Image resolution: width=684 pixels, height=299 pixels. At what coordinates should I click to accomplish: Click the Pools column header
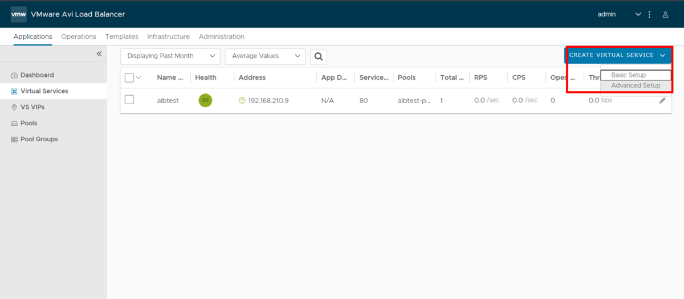[406, 77]
